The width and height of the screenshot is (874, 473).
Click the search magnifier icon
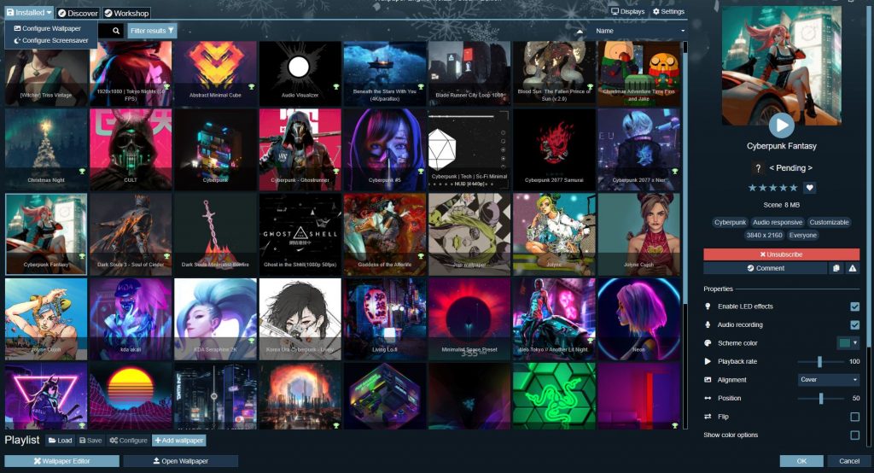[x=116, y=31]
